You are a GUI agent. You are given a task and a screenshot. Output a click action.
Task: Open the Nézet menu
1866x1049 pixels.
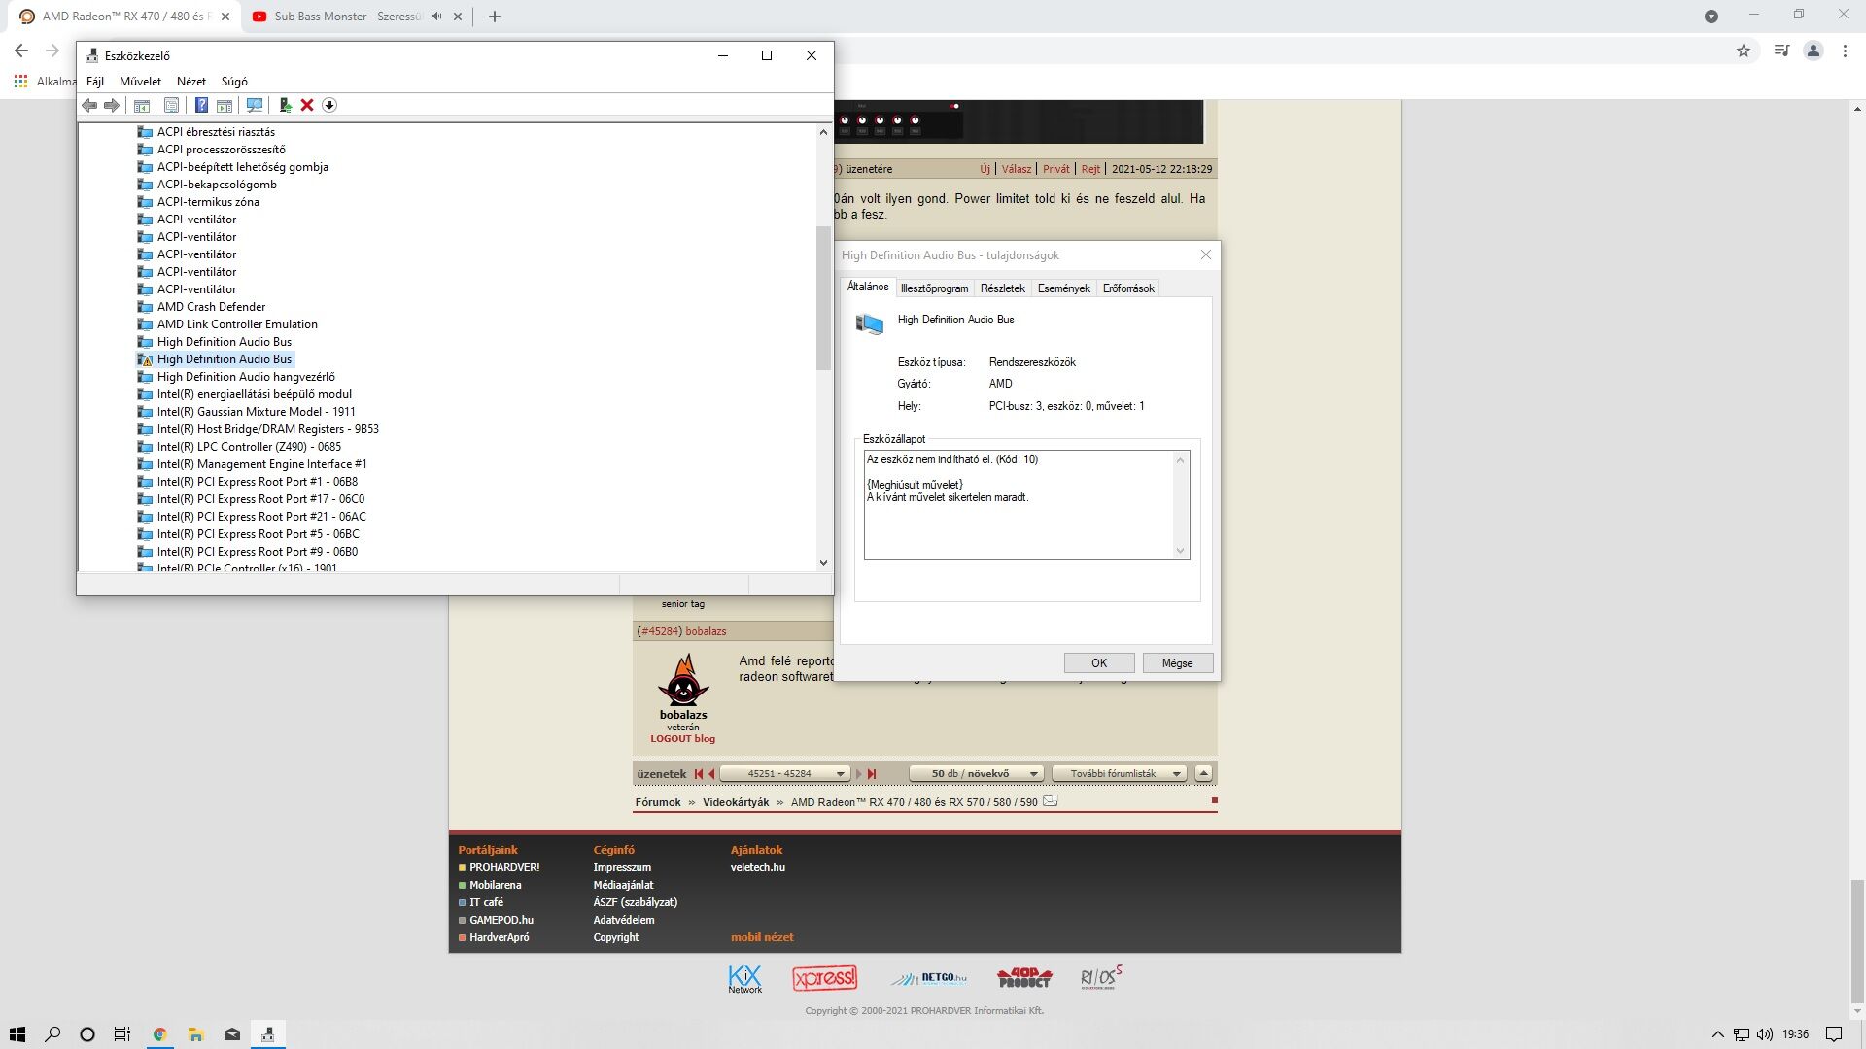coord(191,82)
